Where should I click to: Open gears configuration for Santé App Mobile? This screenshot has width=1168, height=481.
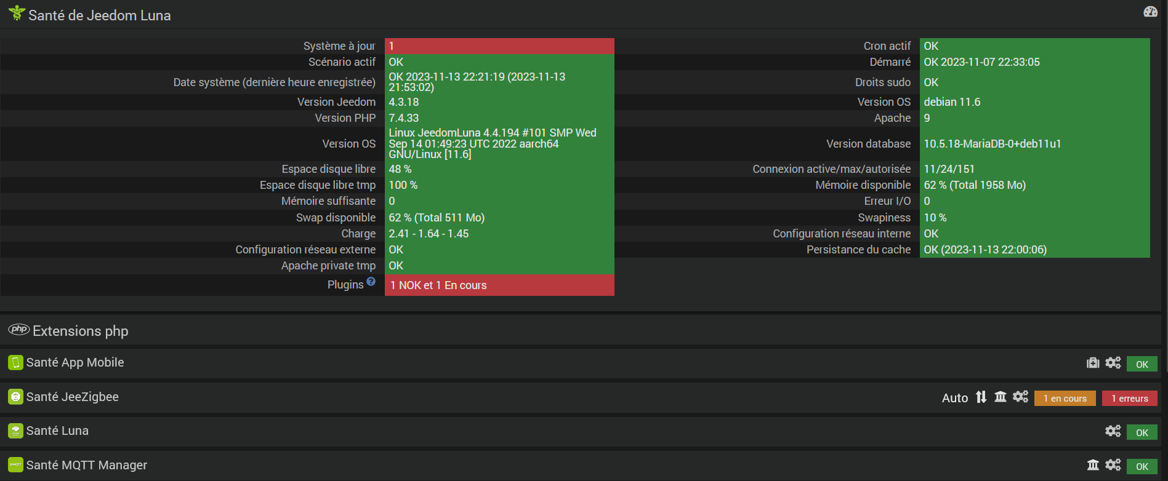coord(1113,363)
